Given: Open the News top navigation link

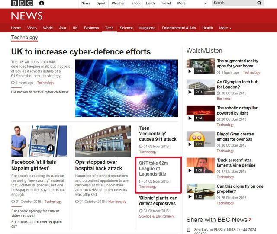Looking at the screenshot, I should (86, 3).
